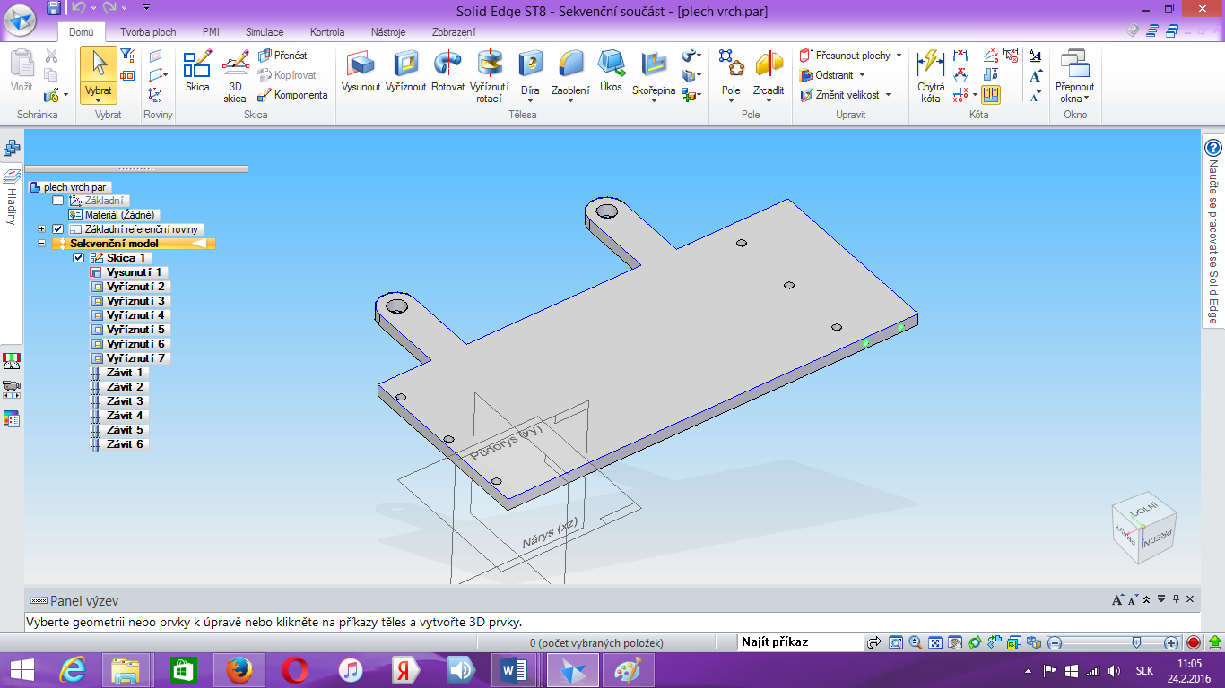
Task: Click the green upload arrow icon
Action: 1213,642
